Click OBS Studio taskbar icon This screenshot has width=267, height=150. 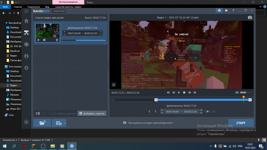43,146
